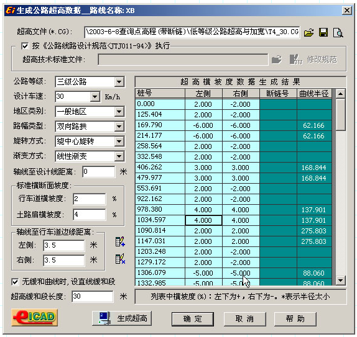
Task: Select station cell 1306.079
Action: (160, 272)
